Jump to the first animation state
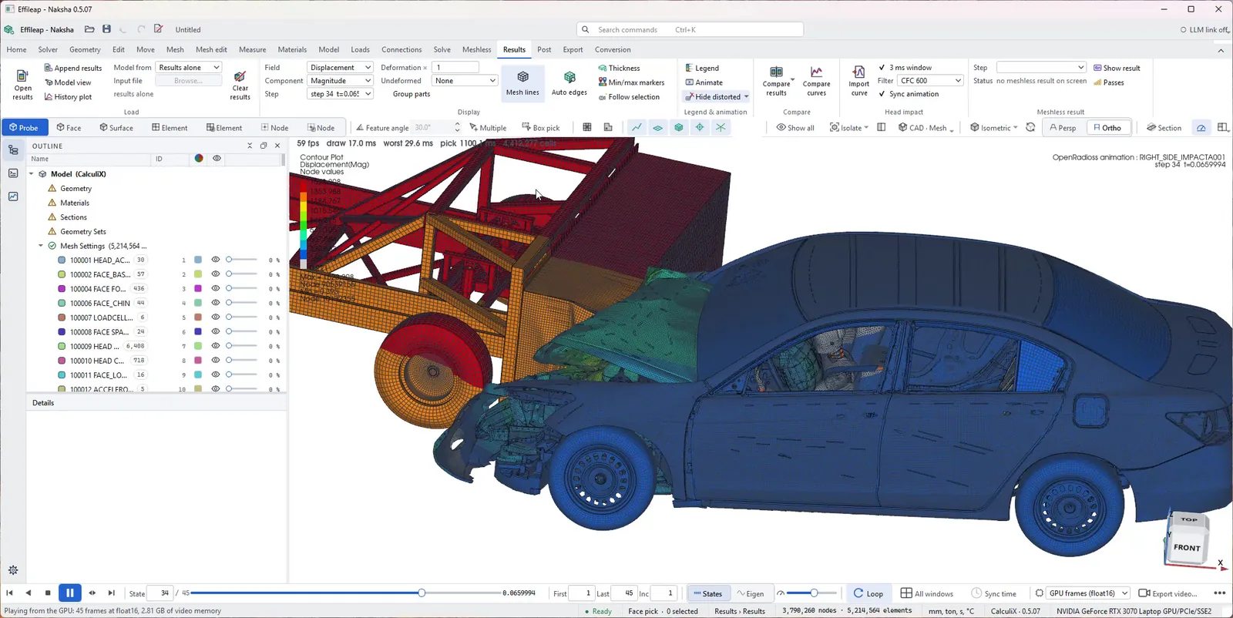Viewport: 1233px width, 618px height. (9, 593)
